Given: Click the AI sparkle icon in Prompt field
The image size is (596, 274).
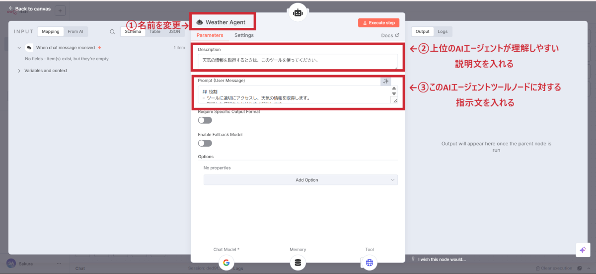Looking at the screenshot, I should point(386,81).
